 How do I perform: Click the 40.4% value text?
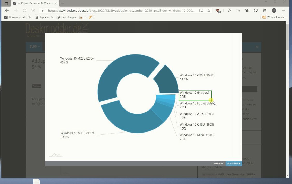pos(64,63)
